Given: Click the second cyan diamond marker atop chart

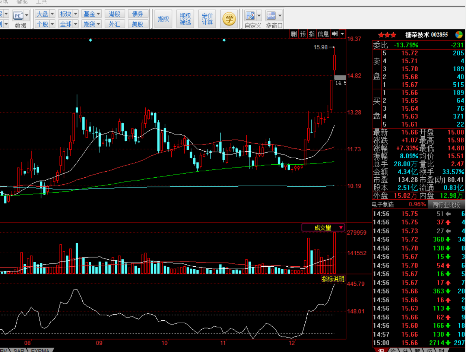Looking at the screenshot, I should [224, 40].
